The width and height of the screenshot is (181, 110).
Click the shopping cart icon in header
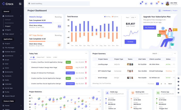(x=162, y=4)
